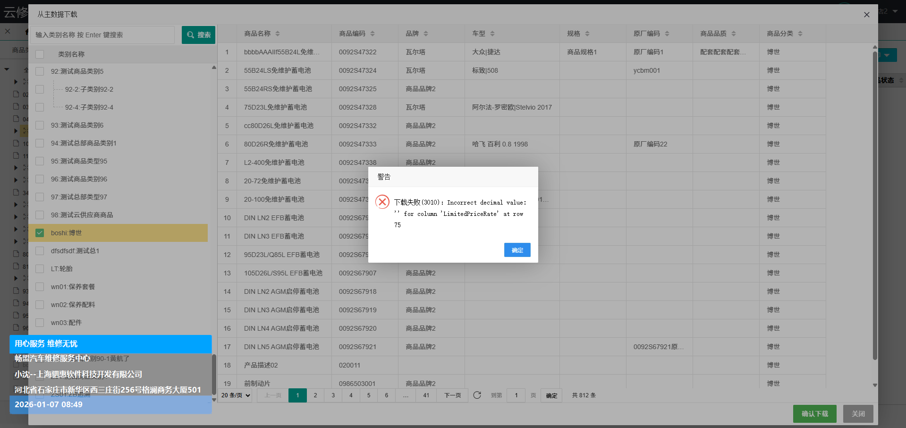Screen dimensions: 906x428
Task: Click 确定 in the 警告 dialog
Action: point(517,250)
